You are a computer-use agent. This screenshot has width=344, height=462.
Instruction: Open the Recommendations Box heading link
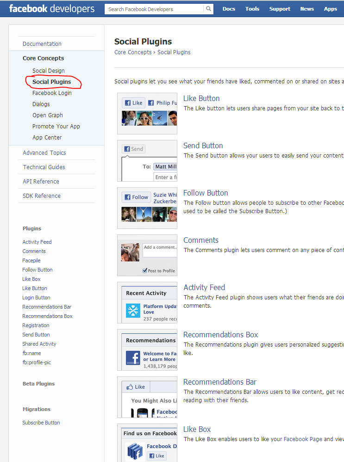(x=221, y=335)
